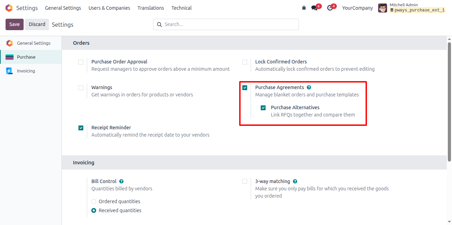
Task: Open the debug bug icon menu
Action: pyautogui.click(x=304, y=8)
